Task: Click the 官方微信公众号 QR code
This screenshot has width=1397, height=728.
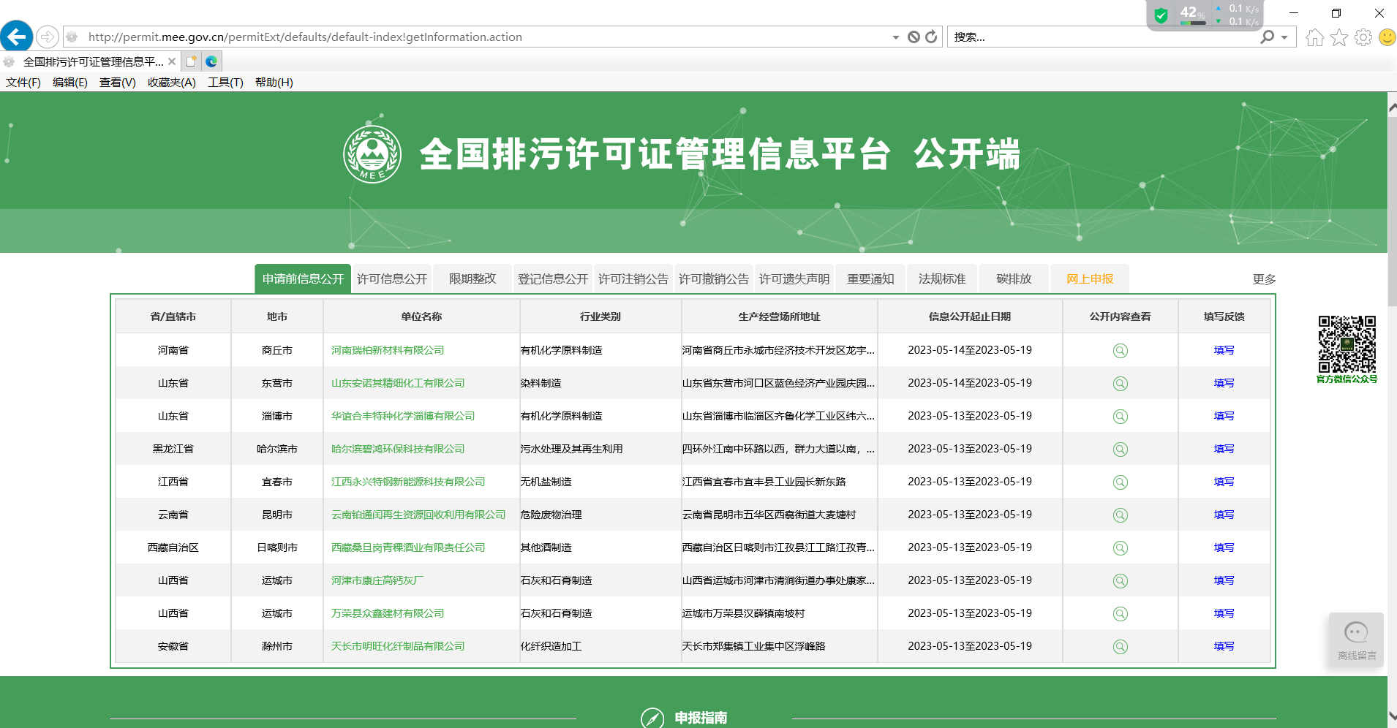Action: [1347, 344]
